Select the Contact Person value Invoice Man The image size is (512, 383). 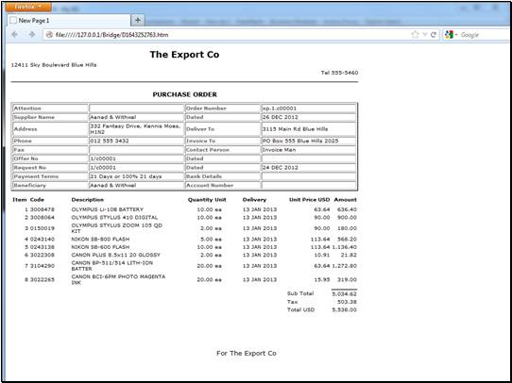point(308,150)
